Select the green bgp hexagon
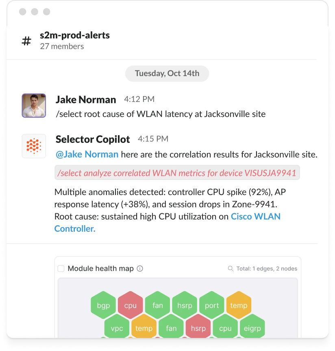 [103, 305]
